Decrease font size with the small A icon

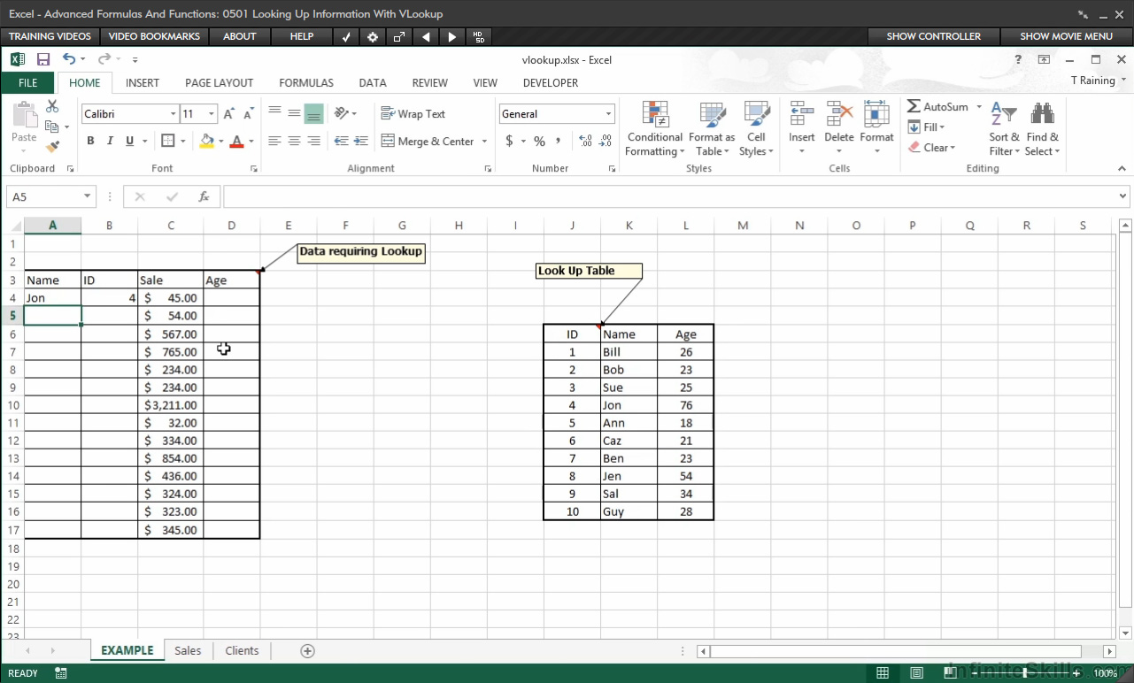(x=249, y=114)
